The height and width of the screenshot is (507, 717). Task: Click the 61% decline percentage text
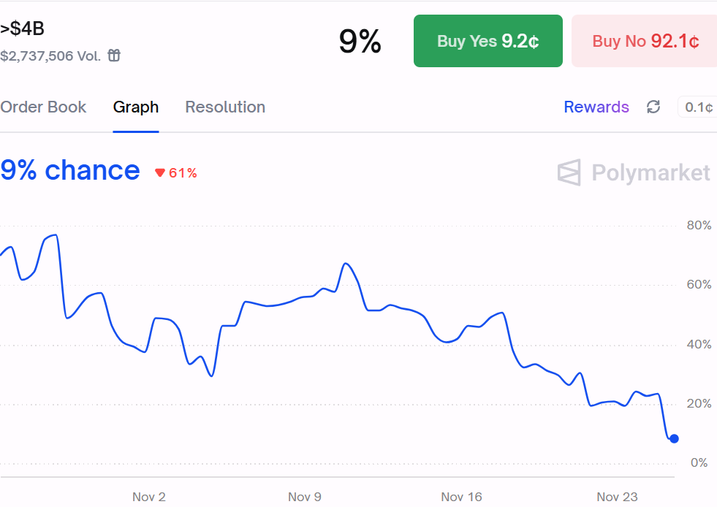[181, 172]
